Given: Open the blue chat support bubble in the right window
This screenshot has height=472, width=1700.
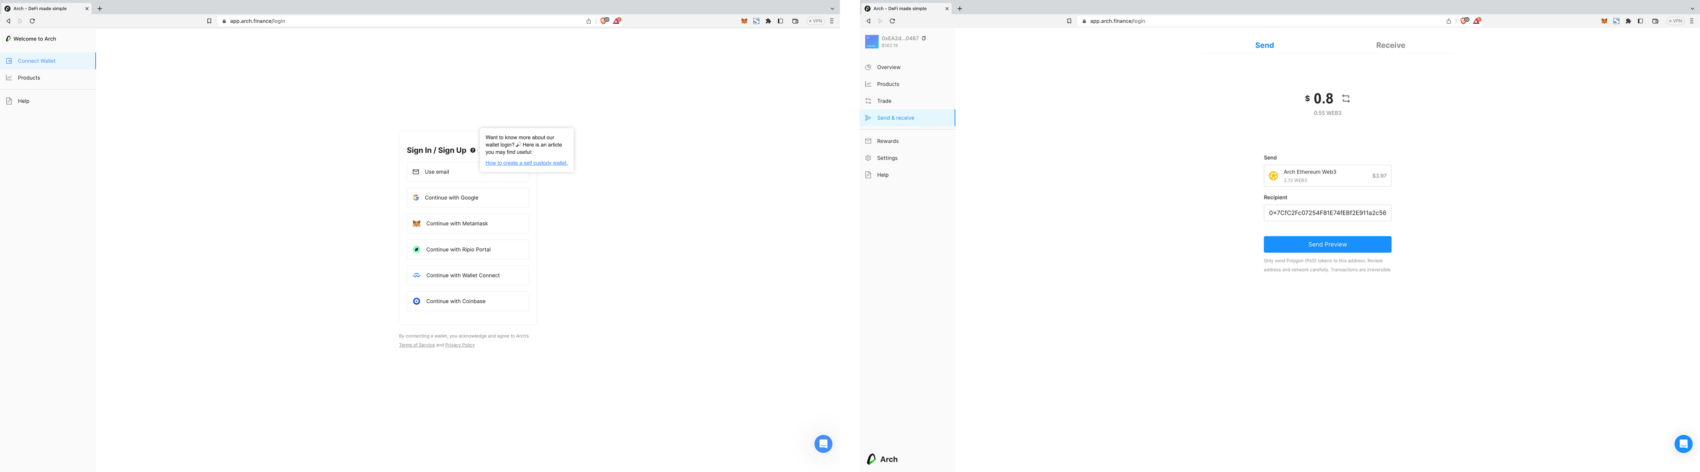Looking at the screenshot, I should pyautogui.click(x=1683, y=444).
